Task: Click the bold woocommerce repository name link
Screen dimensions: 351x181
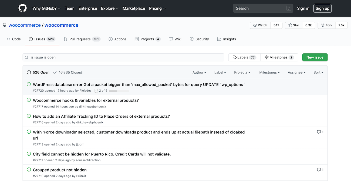Action: click(62, 25)
